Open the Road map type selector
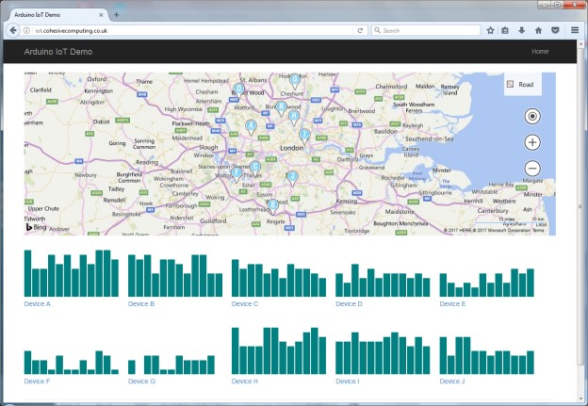 tap(522, 85)
